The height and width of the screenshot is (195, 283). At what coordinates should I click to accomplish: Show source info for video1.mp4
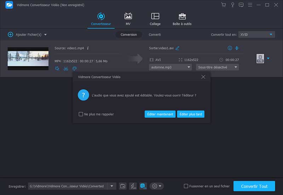pos(88,48)
